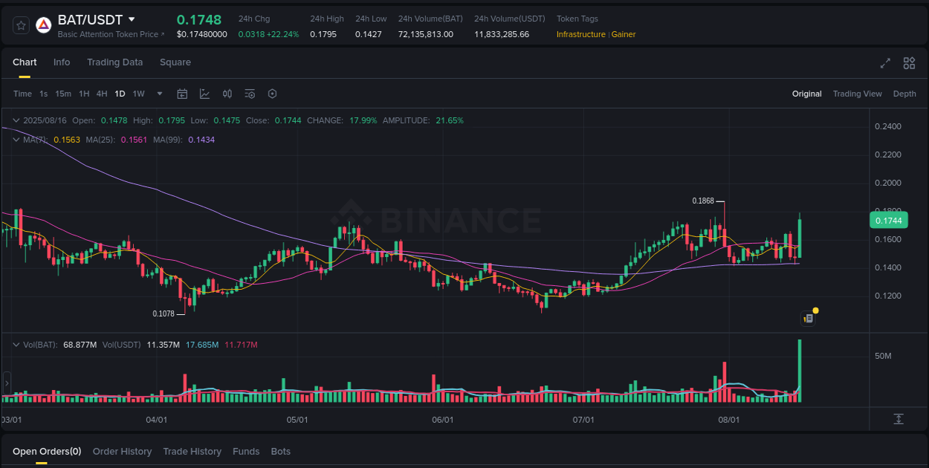This screenshot has height=468, width=929.
Task: Open the display filter settings icon
Action: coord(249,94)
